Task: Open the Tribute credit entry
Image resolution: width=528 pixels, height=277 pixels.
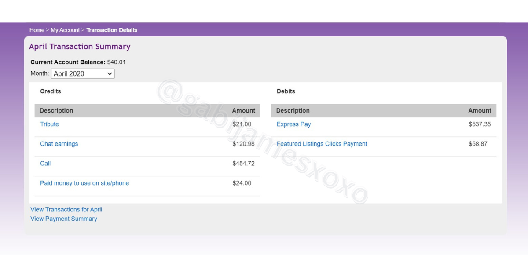Action: pos(49,124)
